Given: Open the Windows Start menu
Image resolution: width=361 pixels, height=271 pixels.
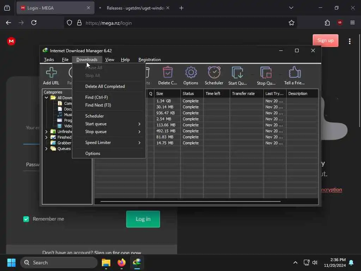Looking at the screenshot, I should point(11,263).
